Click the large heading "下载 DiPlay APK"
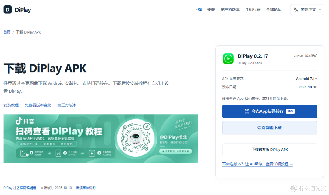Screen dimensions: 329x195 pyautogui.click(x=45, y=69)
